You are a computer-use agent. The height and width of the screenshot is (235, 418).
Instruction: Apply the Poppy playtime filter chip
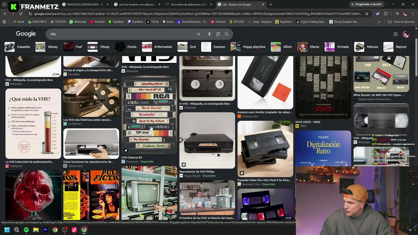click(249, 47)
